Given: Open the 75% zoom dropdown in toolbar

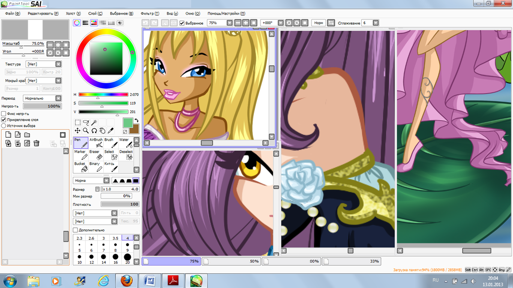Looking at the screenshot, I should click(229, 23).
